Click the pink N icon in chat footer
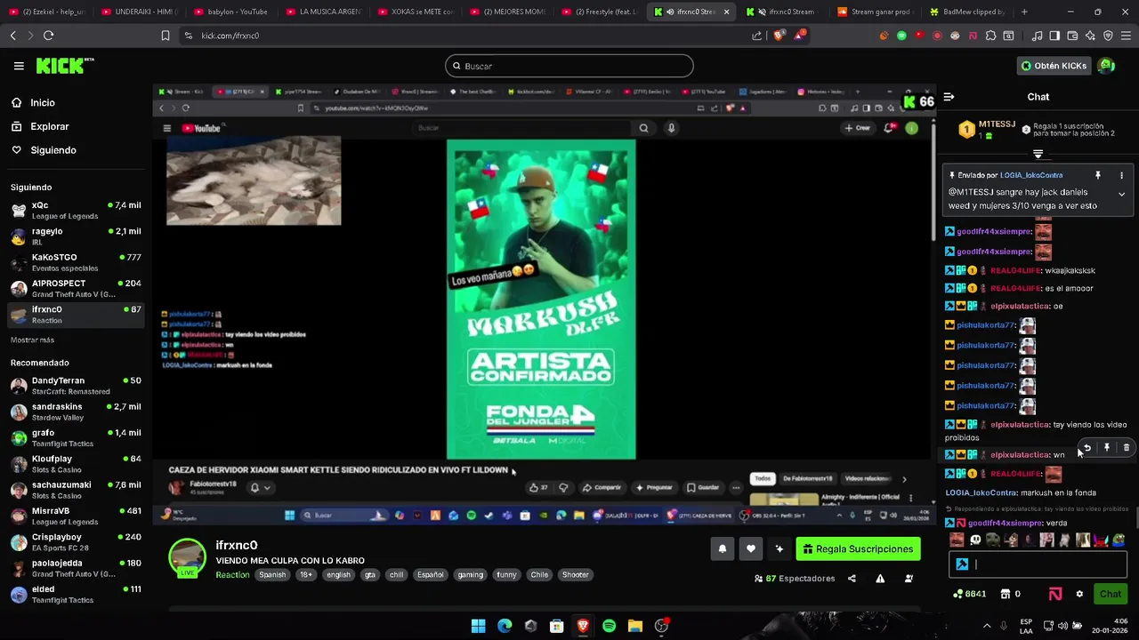1139x640 pixels. tap(1054, 594)
